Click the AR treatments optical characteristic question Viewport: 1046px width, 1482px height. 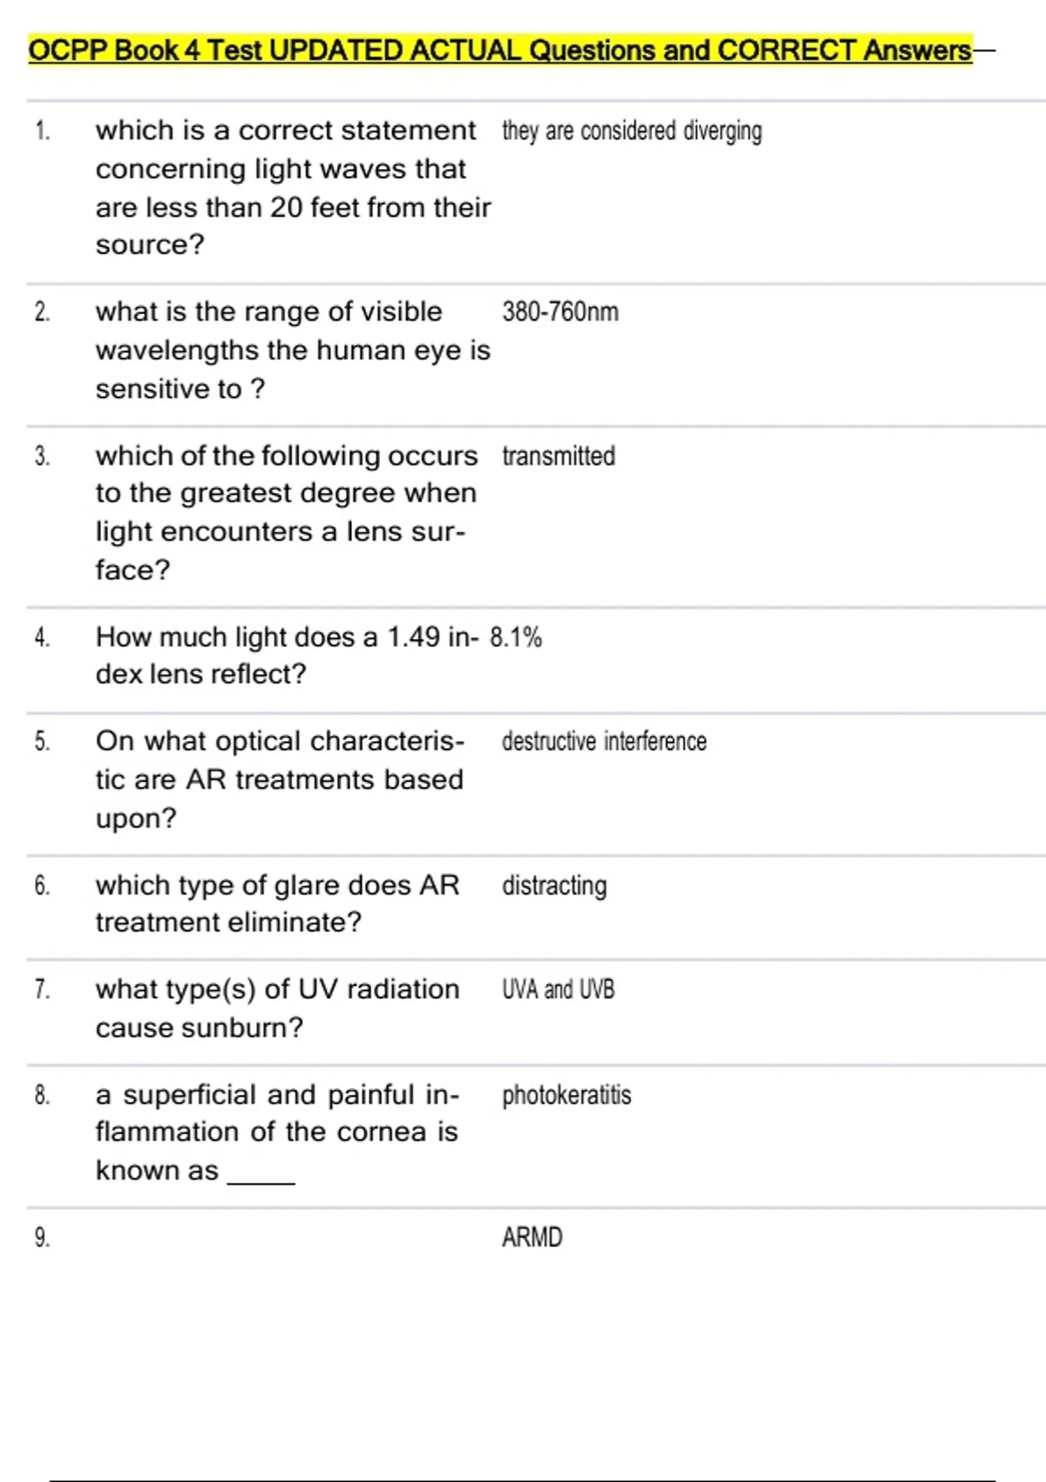coord(280,779)
